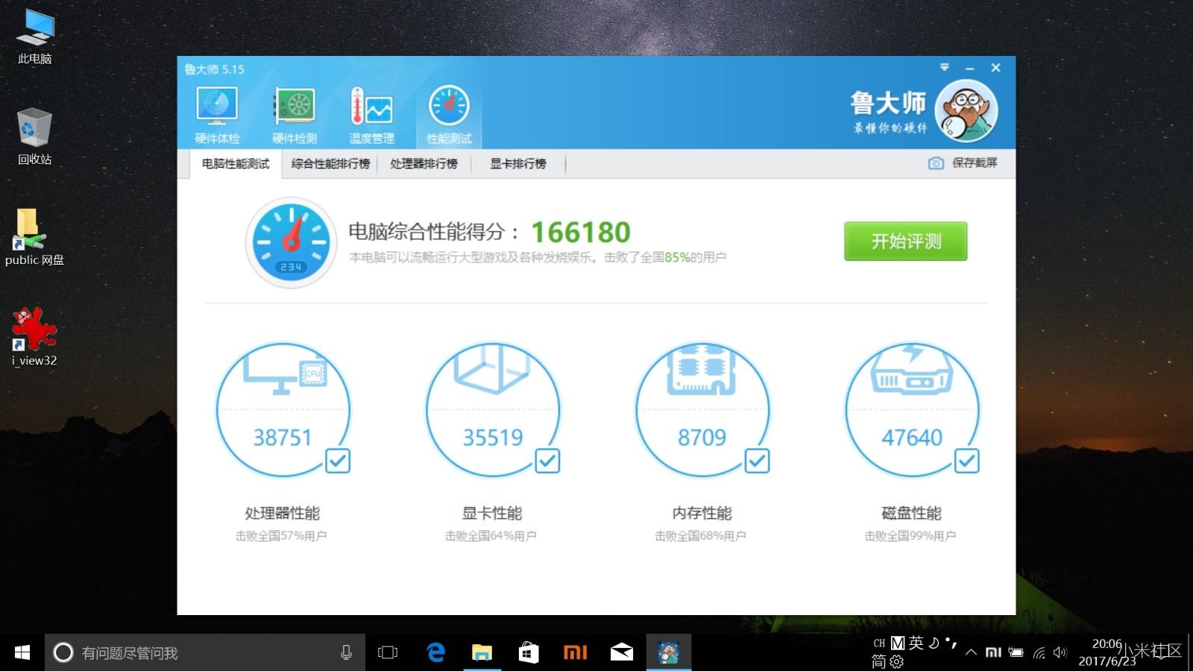Switch to 电脑性能测试 tab
Image resolution: width=1193 pixels, height=671 pixels.
[236, 163]
